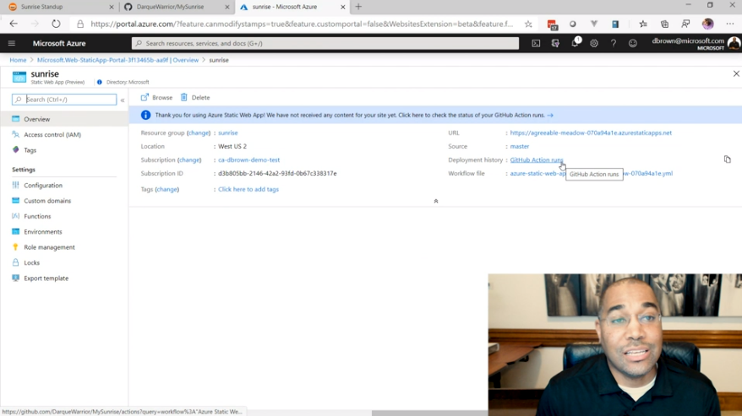
Task: Click the Microsoft Azure portal logo text
Action: coord(59,43)
